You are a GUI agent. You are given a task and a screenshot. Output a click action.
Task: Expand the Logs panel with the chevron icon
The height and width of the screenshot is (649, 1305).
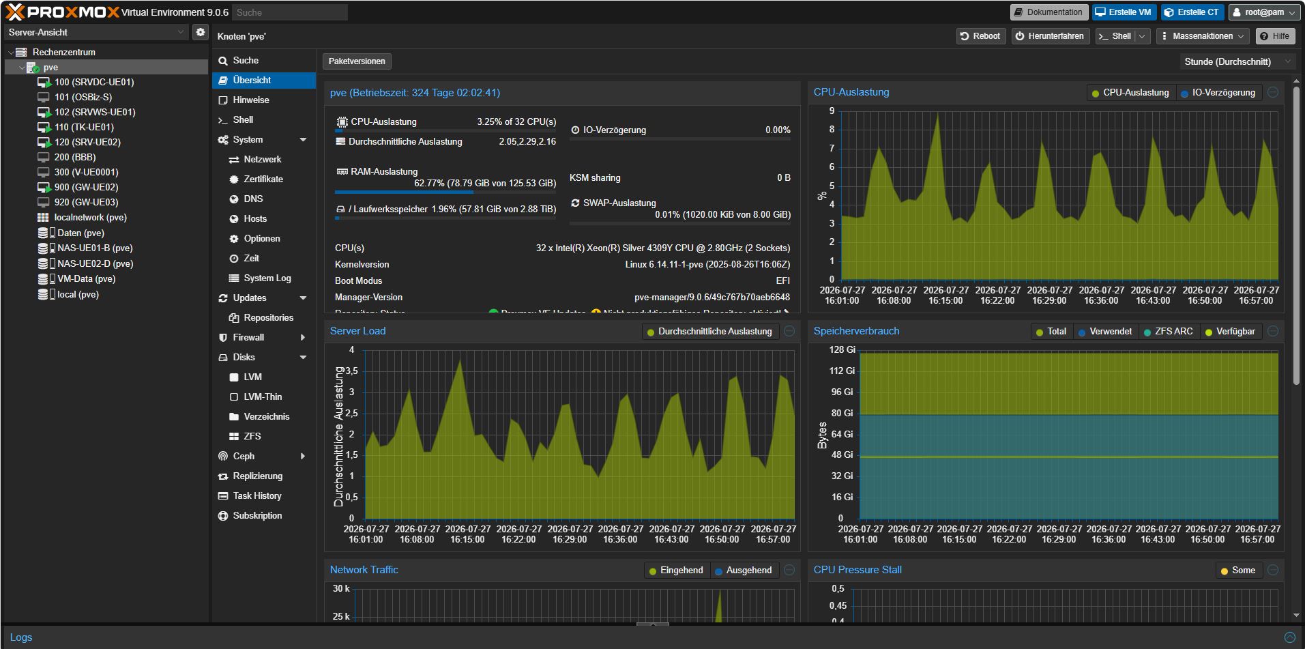1289,637
